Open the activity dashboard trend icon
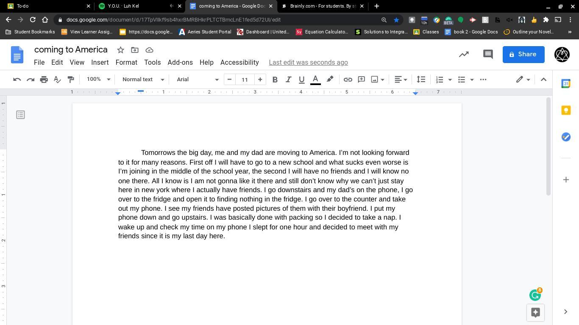The image size is (579, 325). pyautogui.click(x=464, y=54)
